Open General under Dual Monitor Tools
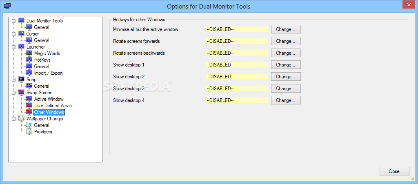 coord(42,27)
